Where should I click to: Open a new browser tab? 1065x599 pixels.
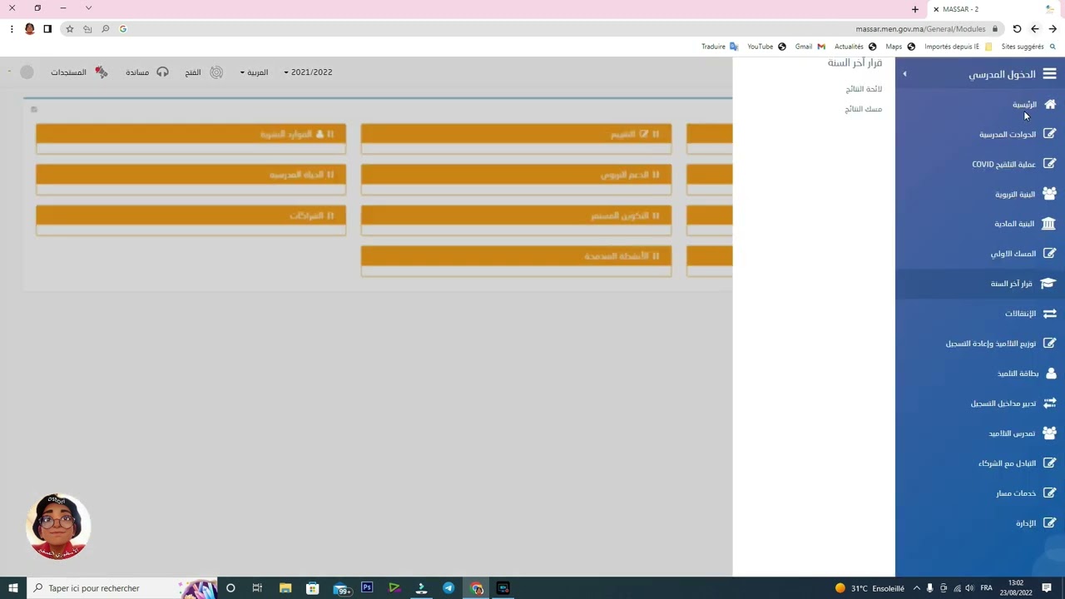(x=915, y=9)
